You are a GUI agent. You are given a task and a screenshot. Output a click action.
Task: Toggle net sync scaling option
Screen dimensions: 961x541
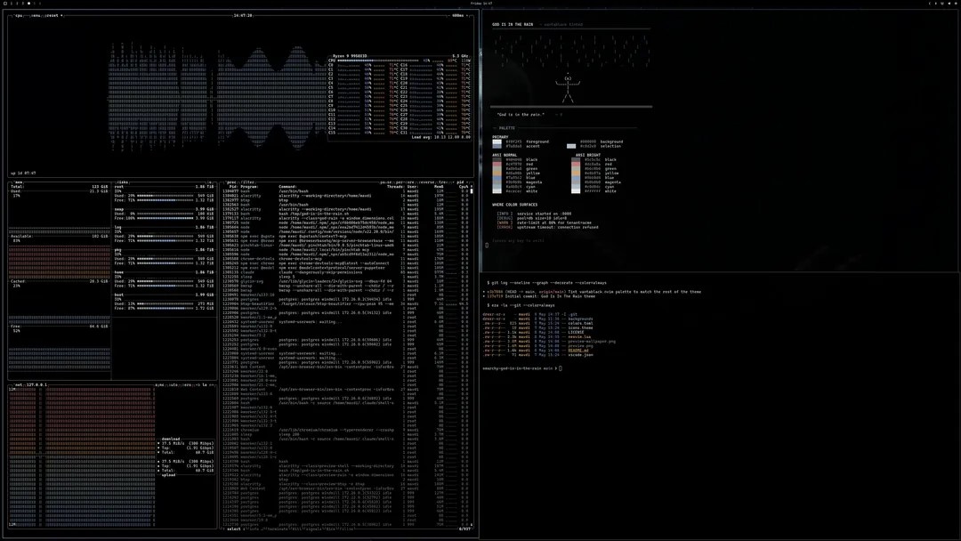[159, 384]
